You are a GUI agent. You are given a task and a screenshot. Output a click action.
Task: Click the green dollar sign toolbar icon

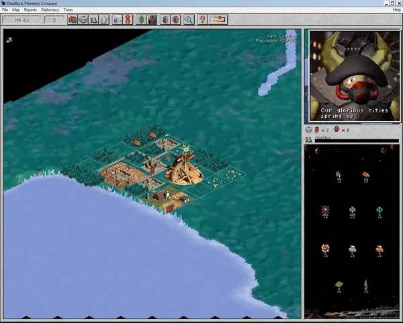141,20
